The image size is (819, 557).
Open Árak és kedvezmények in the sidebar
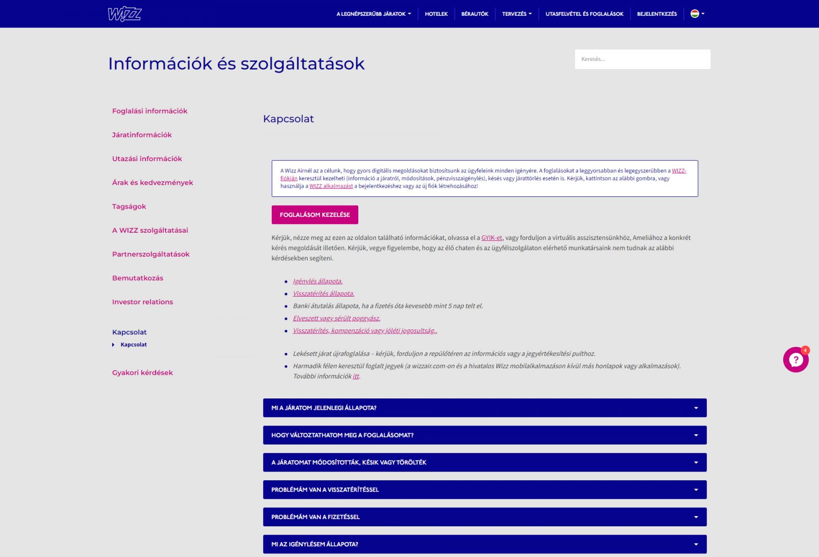click(153, 183)
